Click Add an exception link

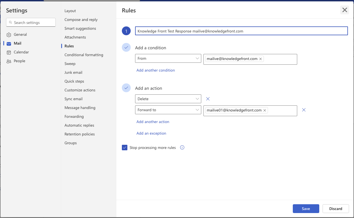(151, 133)
